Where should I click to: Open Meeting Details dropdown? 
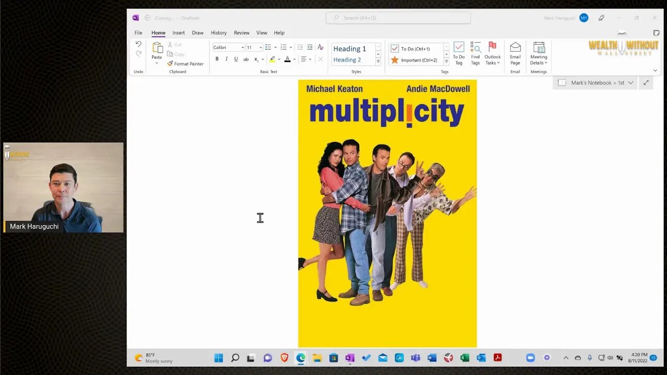click(539, 54)
